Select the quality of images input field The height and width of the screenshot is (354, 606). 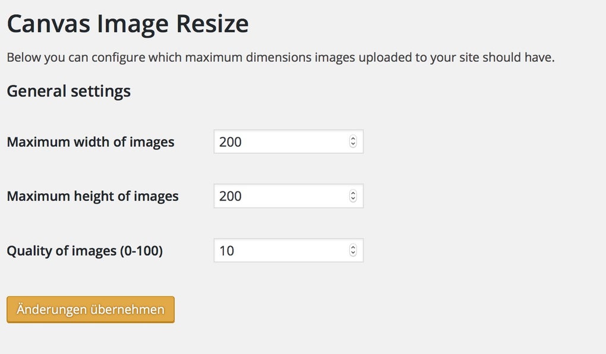(279, 250)
